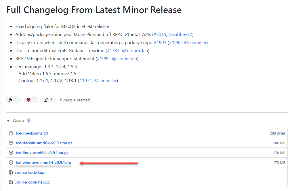Open tce-checksums.txt file link
The image size is (288, 191).
tap(32, 133)
